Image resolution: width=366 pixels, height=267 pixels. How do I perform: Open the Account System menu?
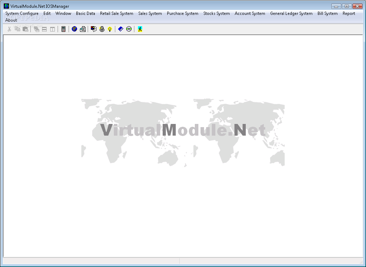(250, 13)
